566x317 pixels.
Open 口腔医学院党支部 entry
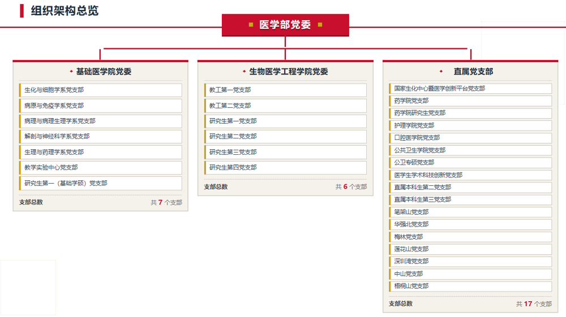[470, 138]
